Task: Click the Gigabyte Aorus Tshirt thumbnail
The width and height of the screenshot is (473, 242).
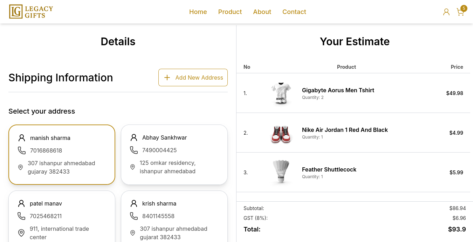Action: [281, 93]
